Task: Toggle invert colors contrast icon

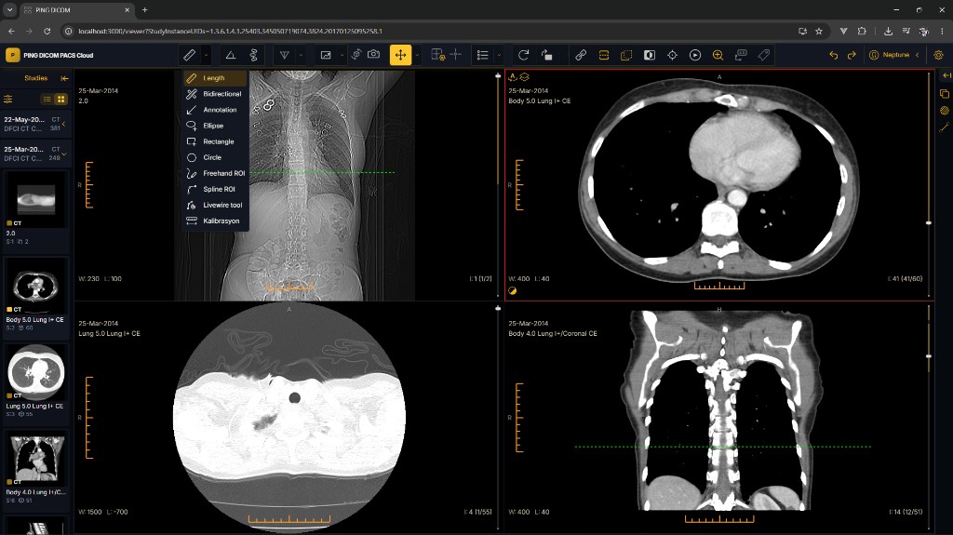Action: (649, 55)
